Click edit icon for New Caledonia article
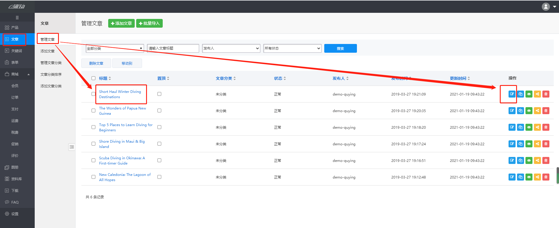Screen dimensions: 559x228 (512, 177)
